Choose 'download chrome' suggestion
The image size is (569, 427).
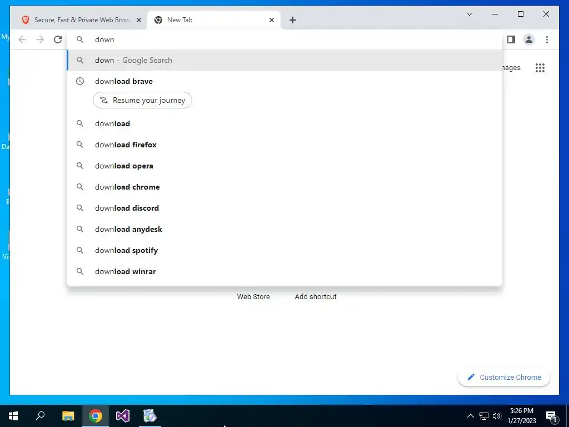[285, 187]
